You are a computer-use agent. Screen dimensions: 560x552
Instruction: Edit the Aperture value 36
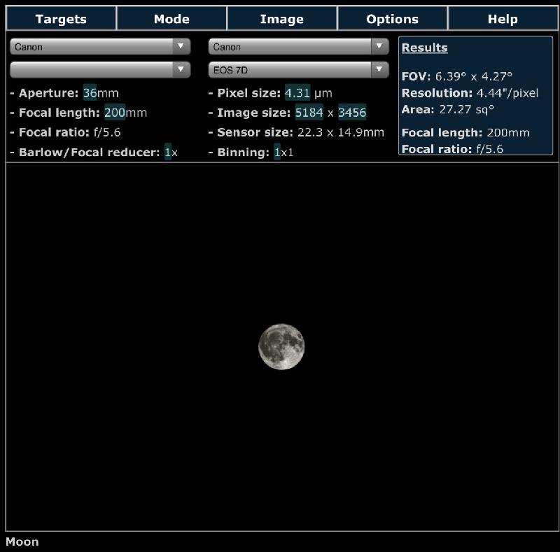click(x=90, y=93)
